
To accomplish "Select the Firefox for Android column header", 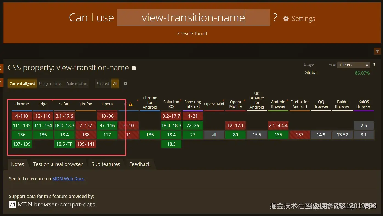I will 300,104.
